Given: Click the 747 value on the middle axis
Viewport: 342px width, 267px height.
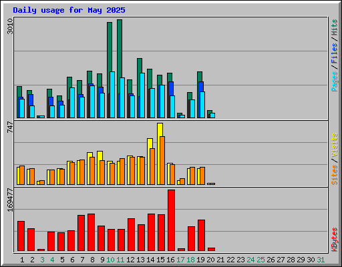Looking at the screenshot, I should (x=10, y=127).
